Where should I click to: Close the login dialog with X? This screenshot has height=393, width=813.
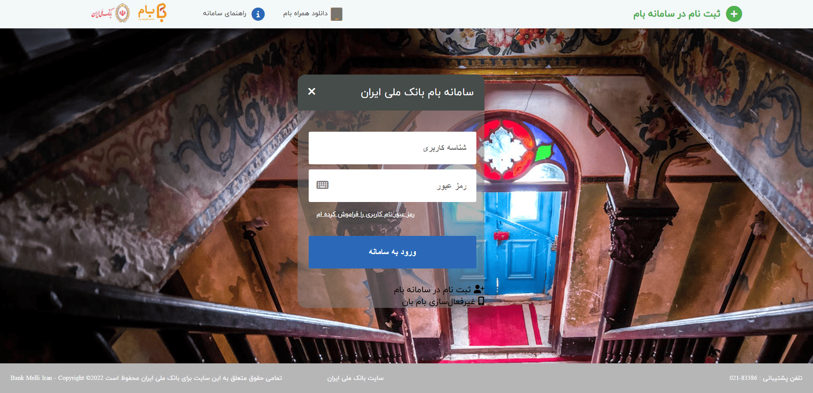(312, 91)
